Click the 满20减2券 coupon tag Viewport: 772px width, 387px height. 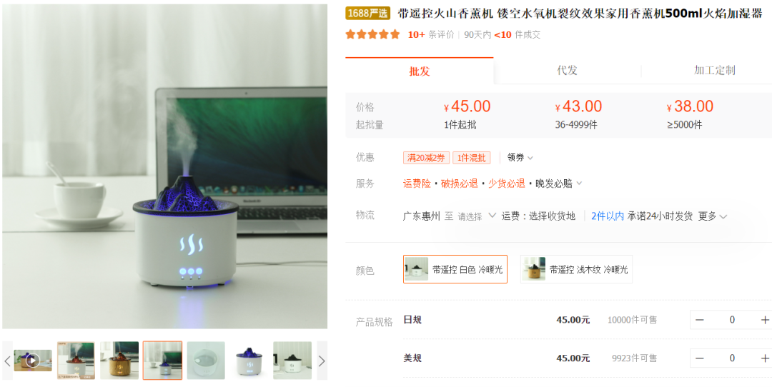pos(426,158)
